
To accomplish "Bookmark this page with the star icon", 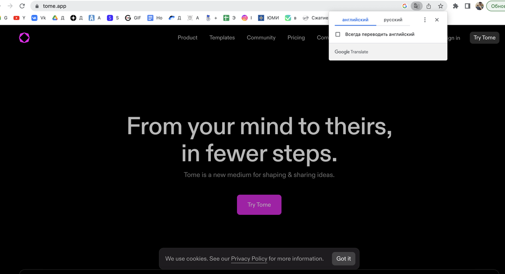I will [x=441, y=6].
